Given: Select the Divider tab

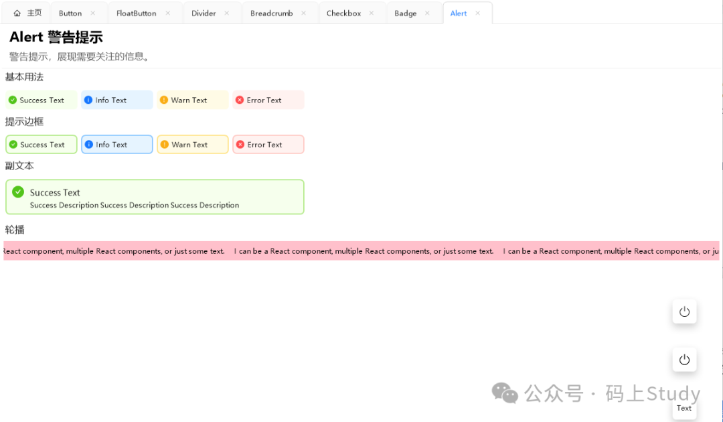Looking at the screenshot, I should (204, 13).
